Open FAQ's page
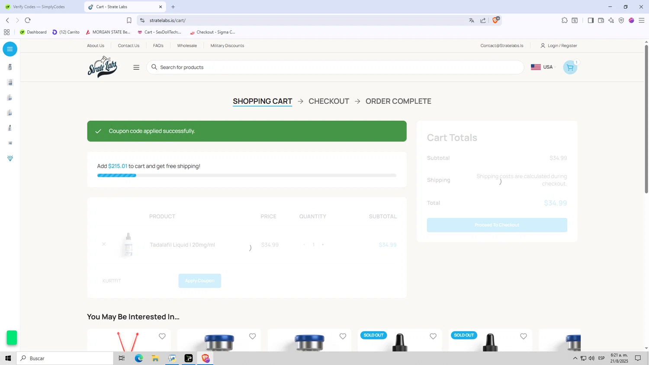 (x=158, y=45)
